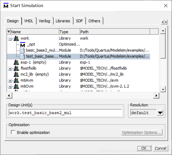
Task: Open the Resolution dropdown arrow
Action: (160, 113)
